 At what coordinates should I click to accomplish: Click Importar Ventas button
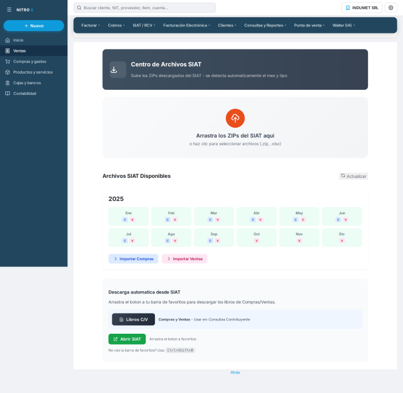pos(185,259)
